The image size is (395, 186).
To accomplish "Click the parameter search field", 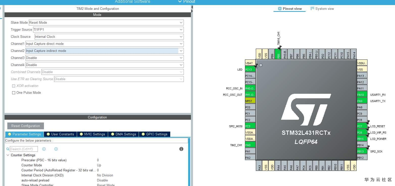I will tap(24, 149).
